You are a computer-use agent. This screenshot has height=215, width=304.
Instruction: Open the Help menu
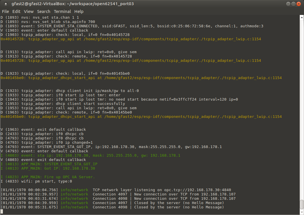click(x=79, y=11)
